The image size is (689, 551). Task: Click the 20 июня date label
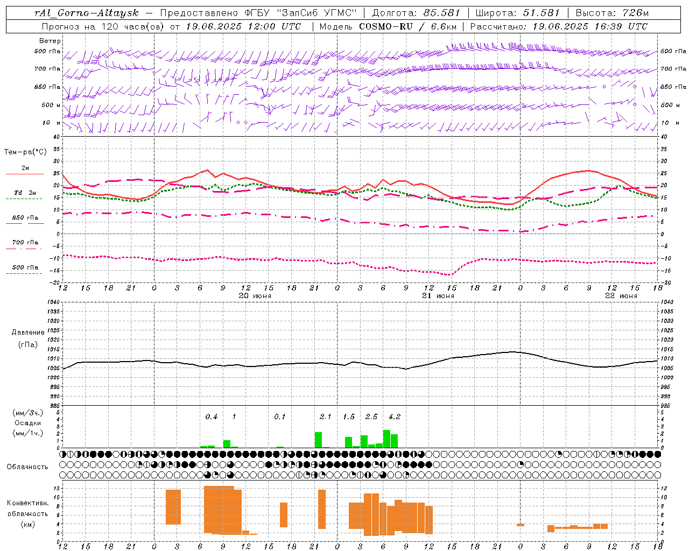point(255,296)
